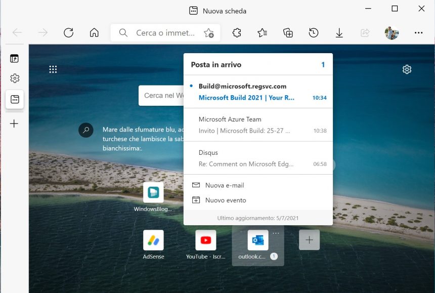Click the WindowsBlog... tile label
Screen dimensions: 435x293
click(x=153, y=209)
